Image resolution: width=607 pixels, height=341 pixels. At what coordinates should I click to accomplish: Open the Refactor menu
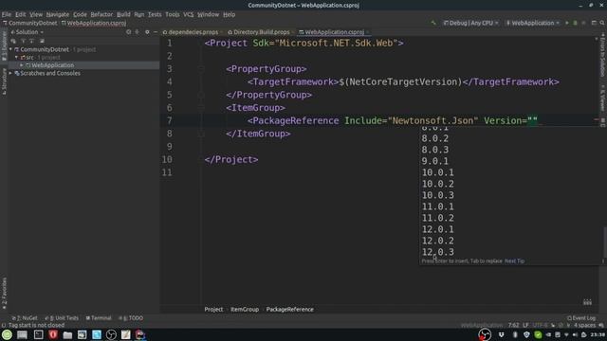point(101,14)
